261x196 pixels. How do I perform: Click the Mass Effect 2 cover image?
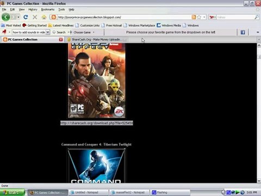click(x=97, y=81)
